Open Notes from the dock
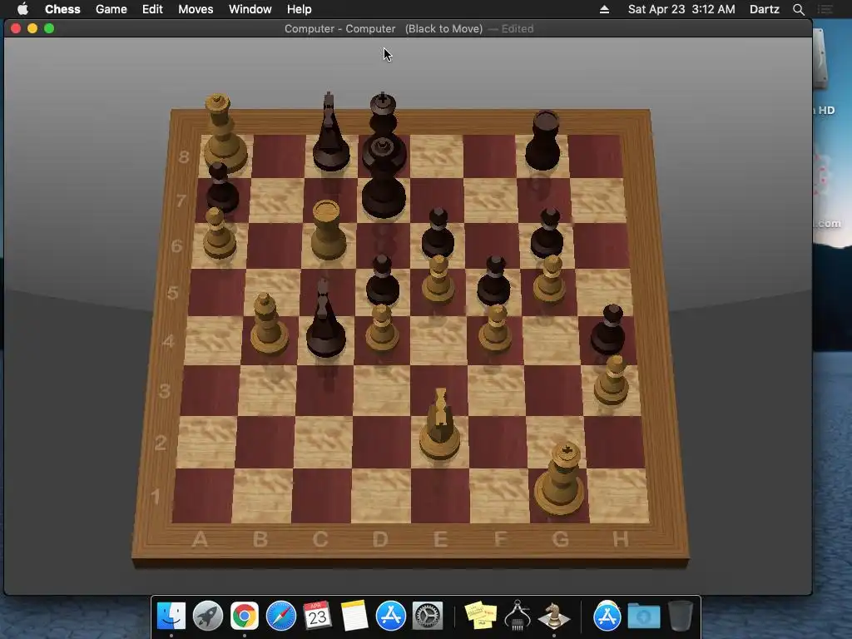This screenshot has height=639, width=852. (x=354, y=617)
